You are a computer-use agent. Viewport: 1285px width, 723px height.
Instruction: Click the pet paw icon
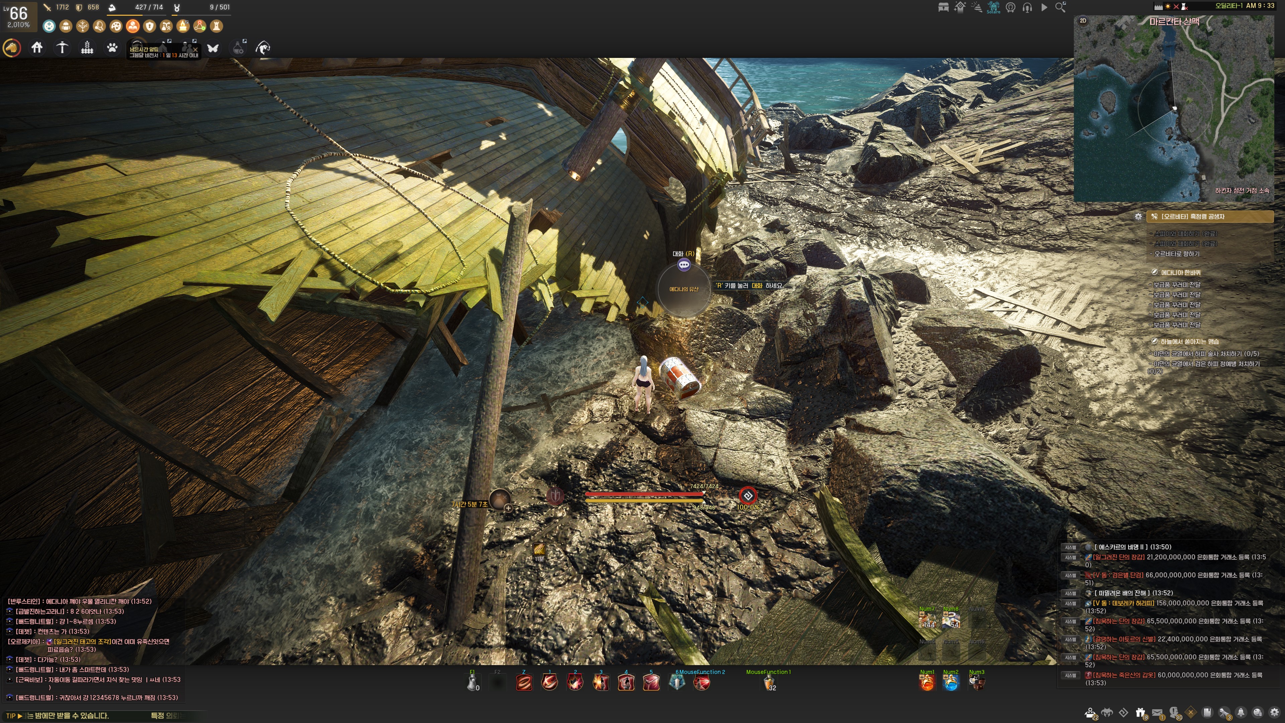click(x=113, y=48)
